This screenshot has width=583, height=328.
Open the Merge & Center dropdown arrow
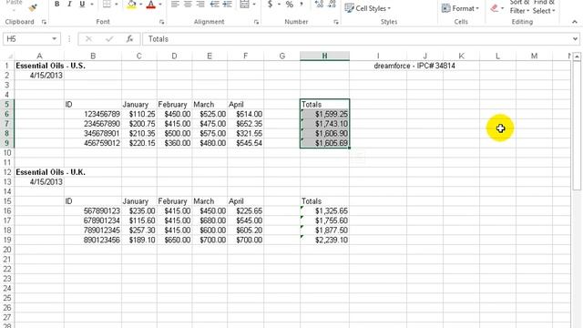click(x=254, y=5)
